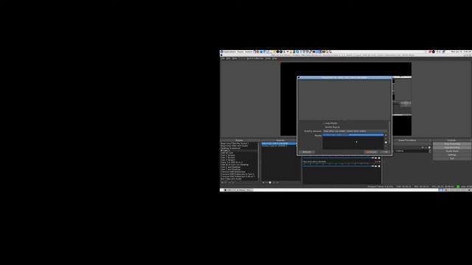Add a scene transition with the plus icon
The image size is (472, 265).
pyautogui.click(x=423, y=147)
